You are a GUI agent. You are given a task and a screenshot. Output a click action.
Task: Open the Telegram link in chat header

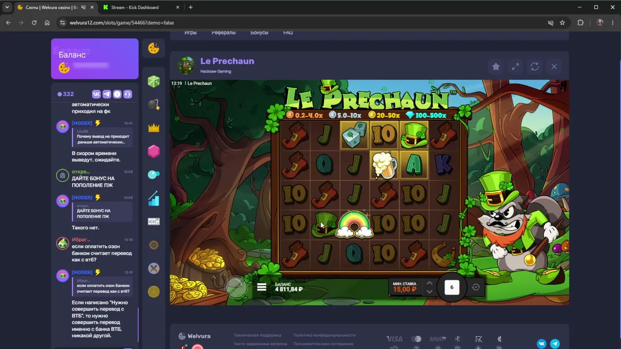click(x=107, y=94)
